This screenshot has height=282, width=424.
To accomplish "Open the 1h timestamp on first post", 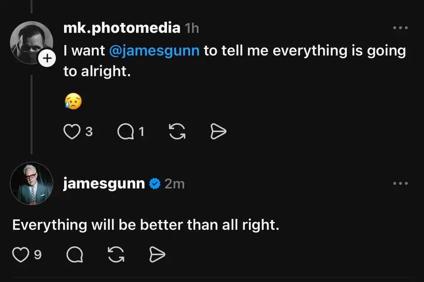I will (192, 29).
